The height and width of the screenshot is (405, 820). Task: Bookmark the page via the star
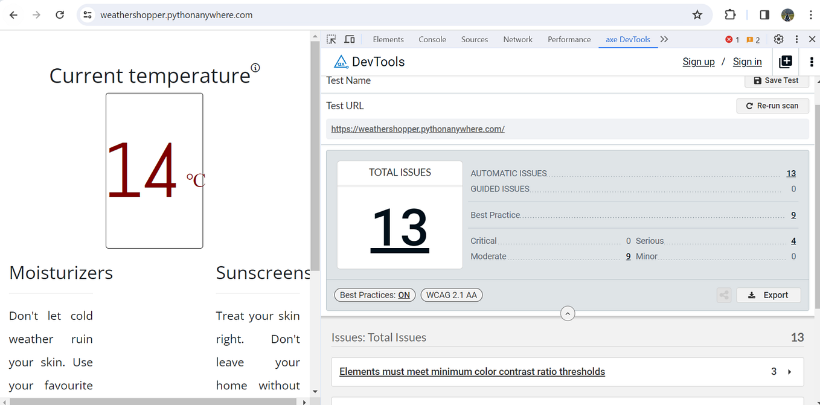(x=697, y=14)
